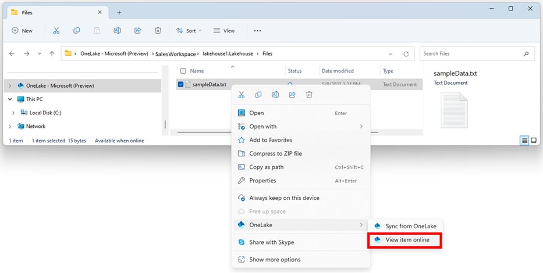Viewport: 543px width, 273px height.
Task: Select Add to Favorites
Action: (x=300, y=140)
